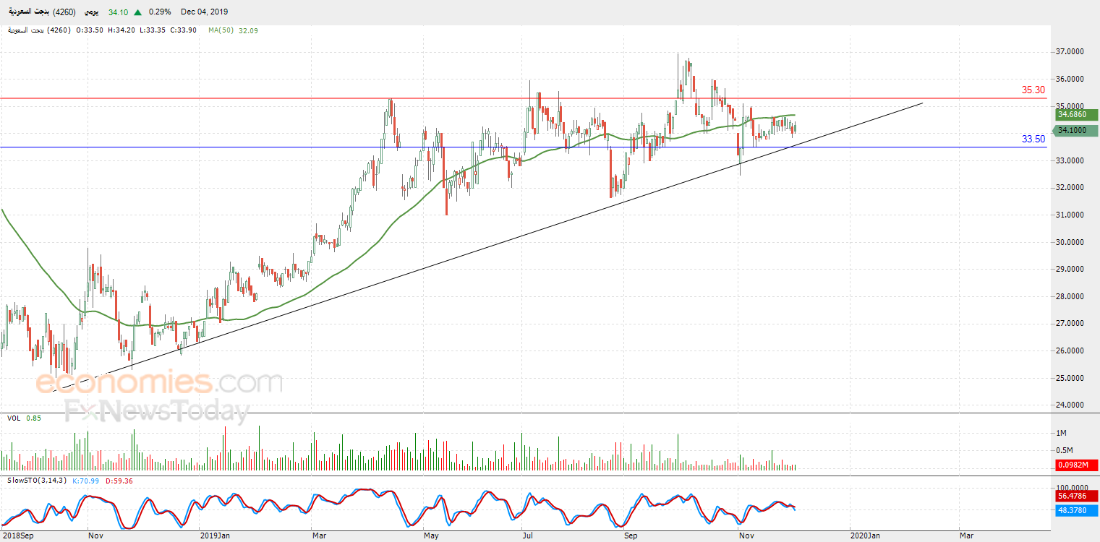
Task: Click the stochastic "D:59.36" value
Action: pyautogui.click(x=119, y=481)
